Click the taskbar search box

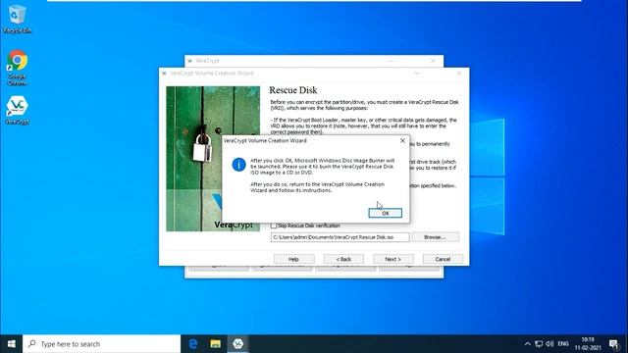[x=102, y=344]
